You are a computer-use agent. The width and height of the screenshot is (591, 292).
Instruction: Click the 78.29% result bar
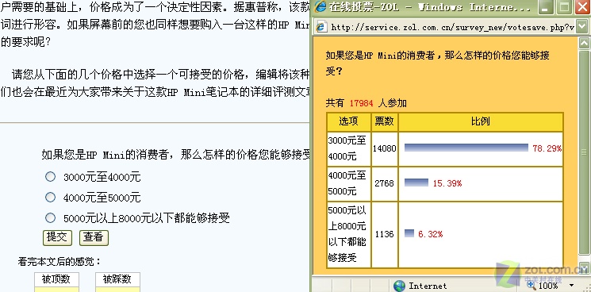(466, 148)
